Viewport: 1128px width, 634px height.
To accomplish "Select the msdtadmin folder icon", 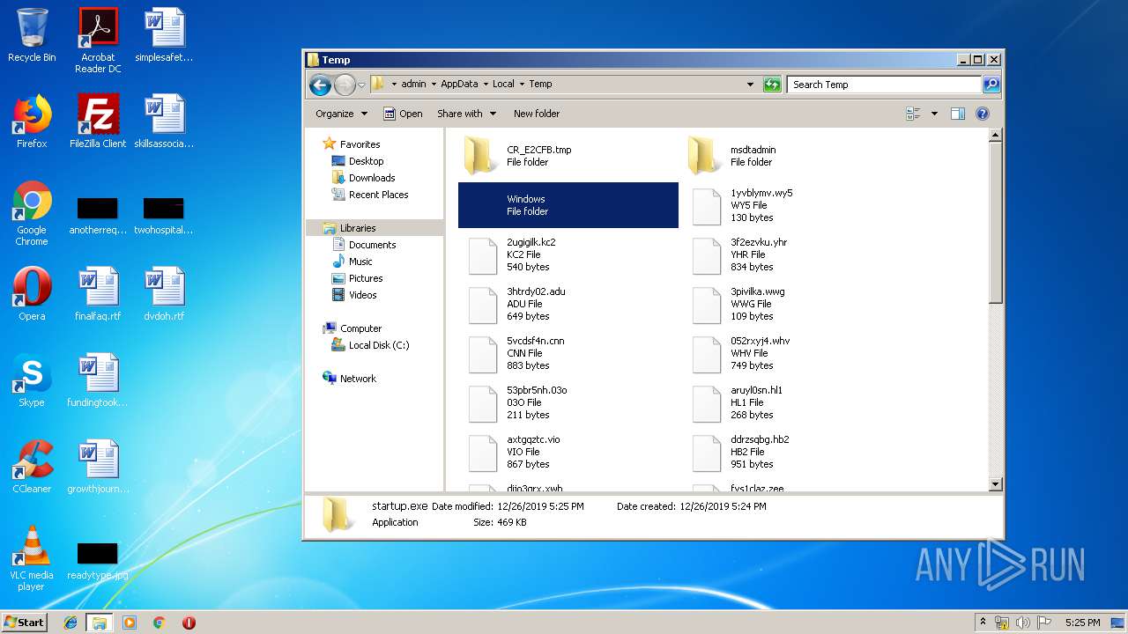I will click(704, 156).
